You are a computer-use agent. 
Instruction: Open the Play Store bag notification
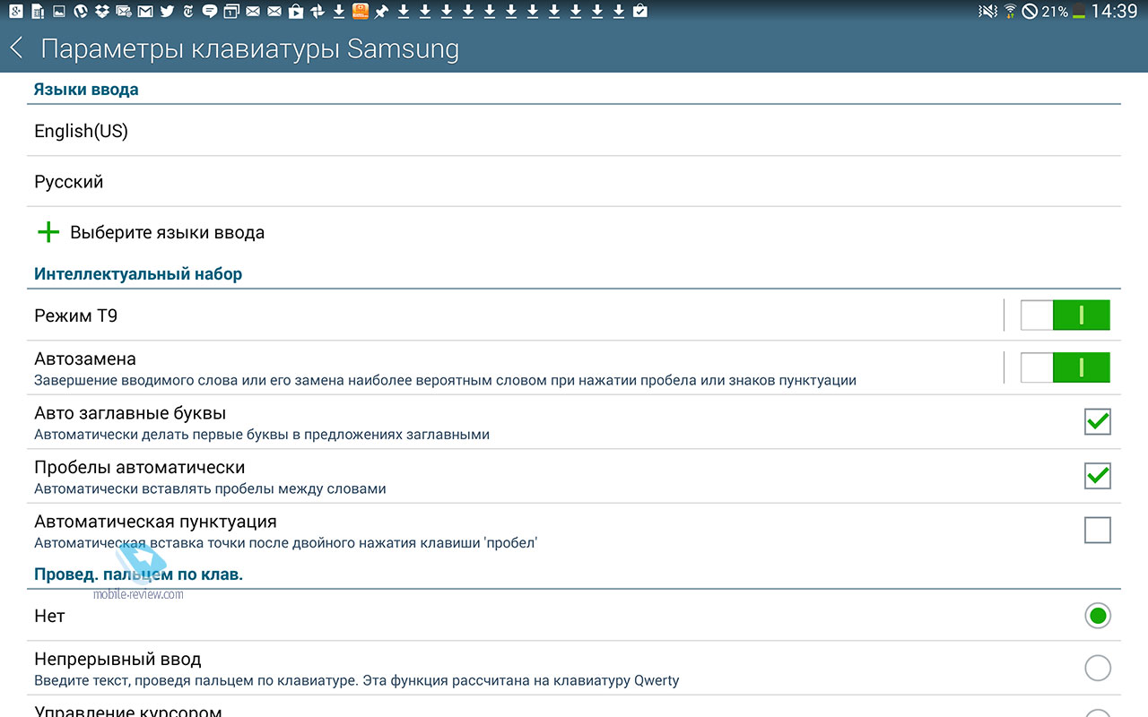[295, 12]
